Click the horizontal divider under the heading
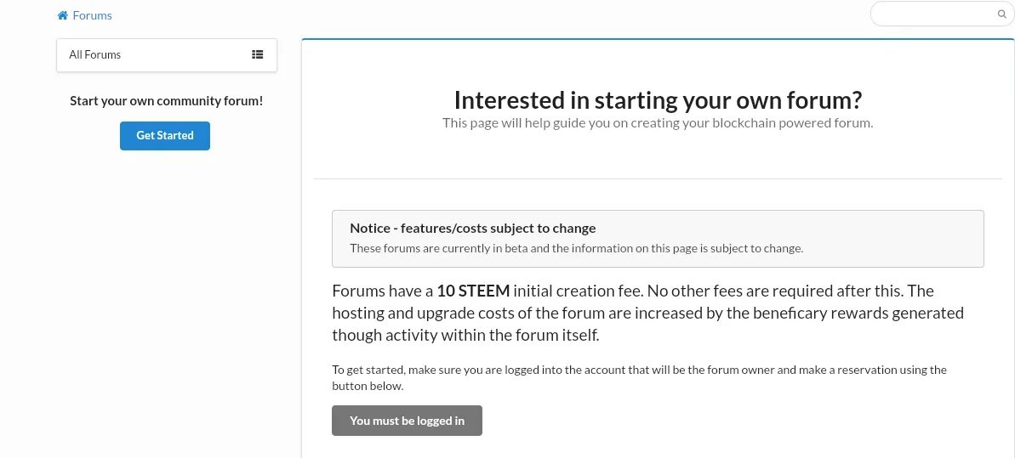 click(x=658, y=178)
